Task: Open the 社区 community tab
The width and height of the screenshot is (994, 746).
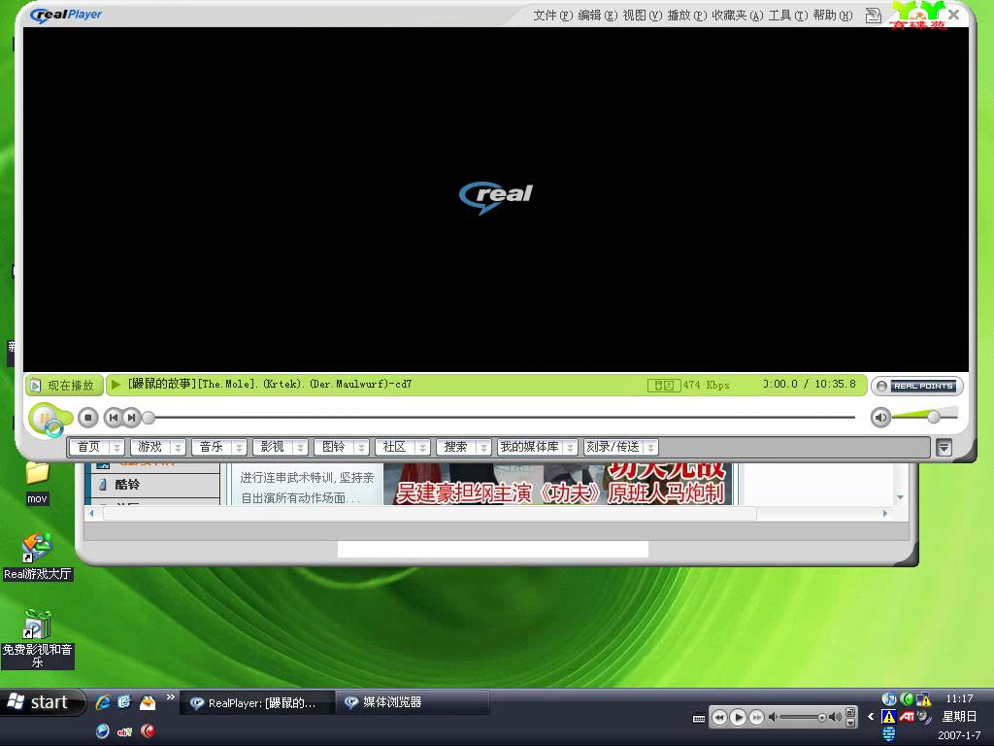Action: coord(395,447)
